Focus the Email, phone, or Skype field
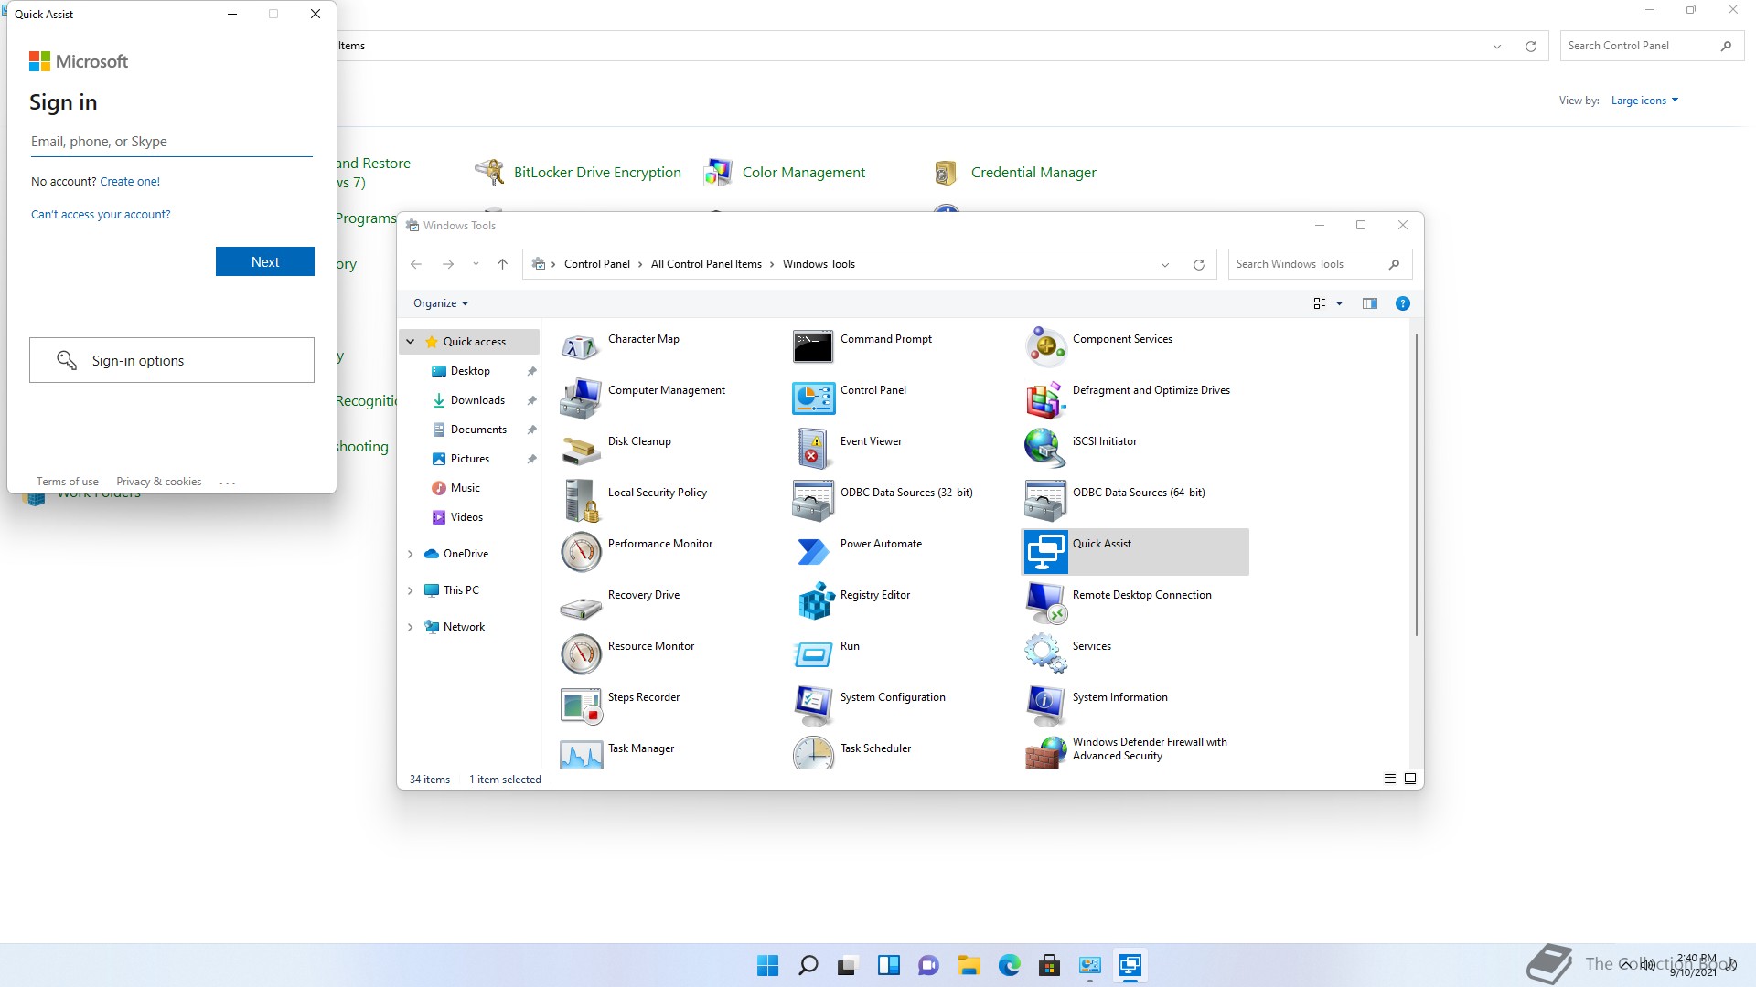The image size is (1756, 987). (x=172, y=142)
